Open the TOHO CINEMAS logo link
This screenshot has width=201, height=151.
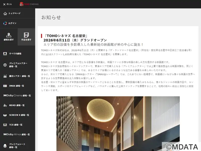29,4
